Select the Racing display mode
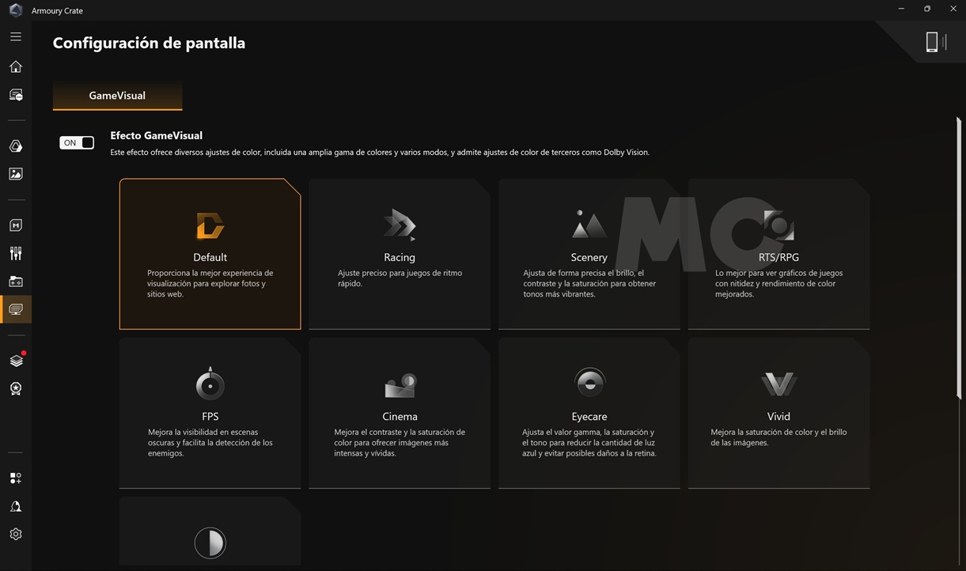The height and width of the screenshot is (571, 966). point(400,253)
